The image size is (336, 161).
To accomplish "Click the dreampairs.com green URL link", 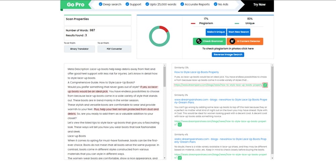I will (218, 85).
